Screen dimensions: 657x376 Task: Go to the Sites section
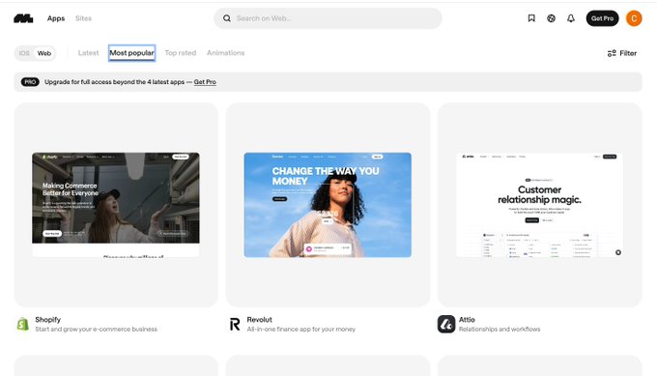point(83,18)
